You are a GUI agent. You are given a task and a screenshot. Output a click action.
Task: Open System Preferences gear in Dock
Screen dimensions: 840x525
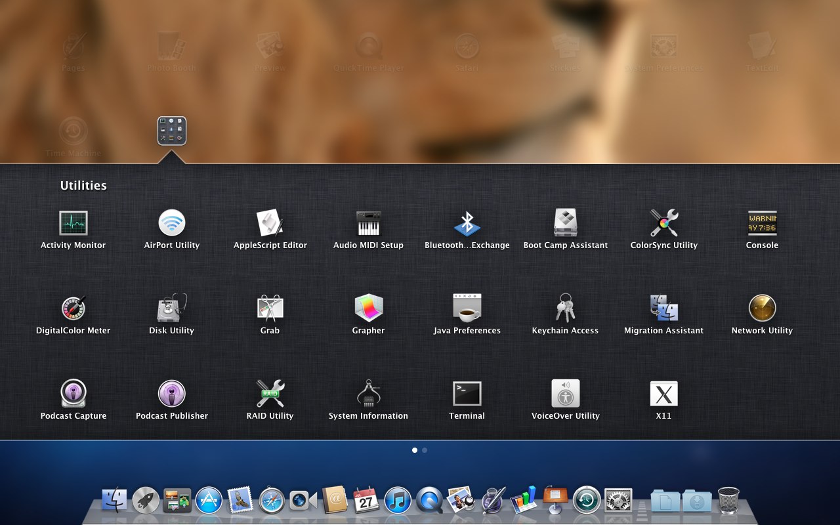coord(618,501)
